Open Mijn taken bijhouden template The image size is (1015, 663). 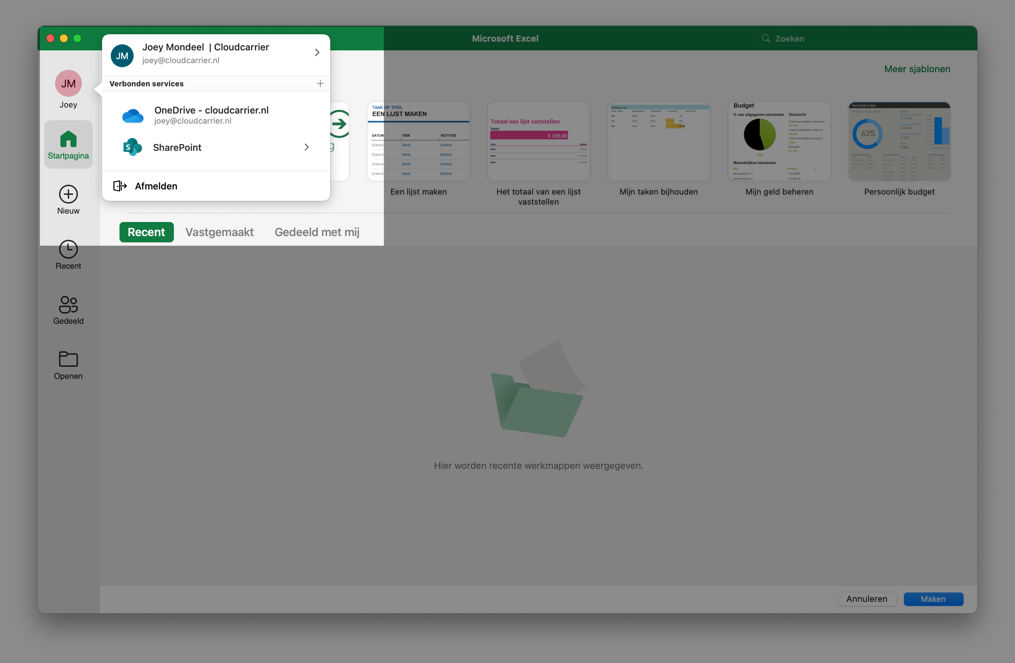(x=659, y=142)
